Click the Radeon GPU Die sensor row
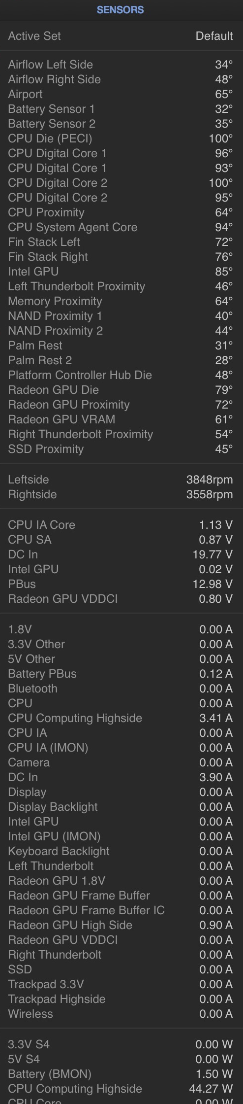The height and width of the screenshot is (1104, 243). (121, 390)
